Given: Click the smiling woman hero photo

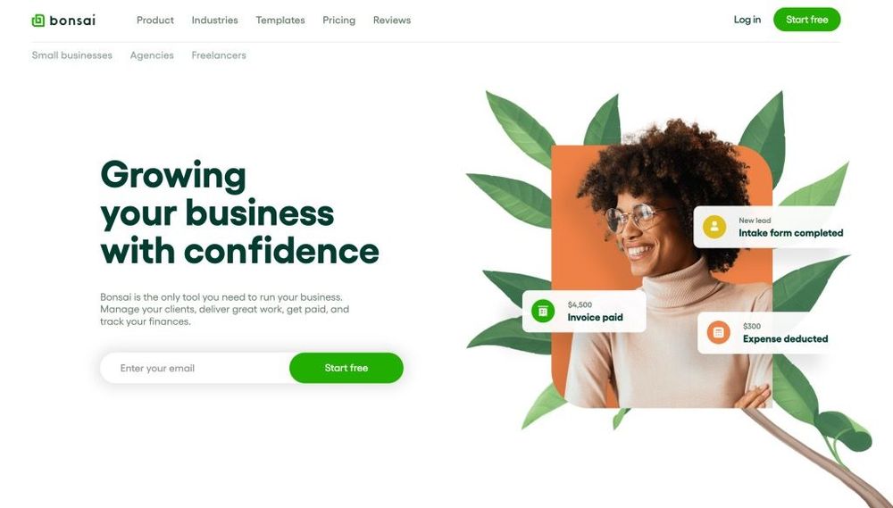Looking at the screenshot, I should (662, 276).
